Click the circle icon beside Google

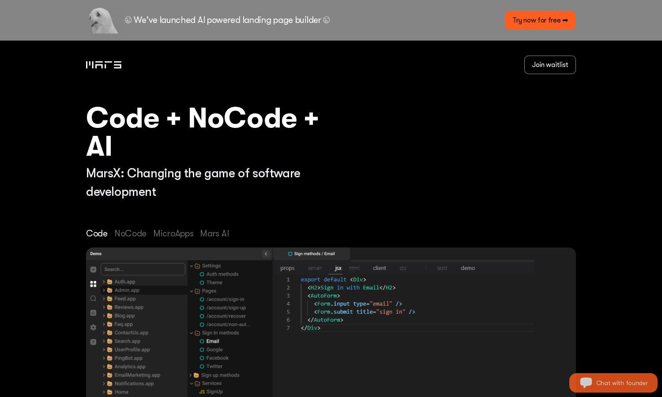[x=202, y=350]
